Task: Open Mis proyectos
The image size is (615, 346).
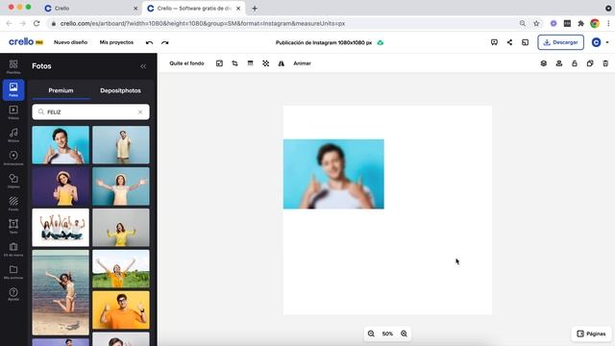Action: pyautogui.click(x=116, y=42)
